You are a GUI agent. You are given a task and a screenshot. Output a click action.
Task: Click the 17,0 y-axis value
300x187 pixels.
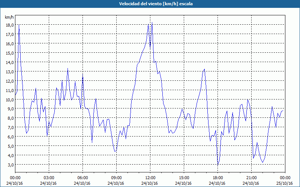click(10, 34)
